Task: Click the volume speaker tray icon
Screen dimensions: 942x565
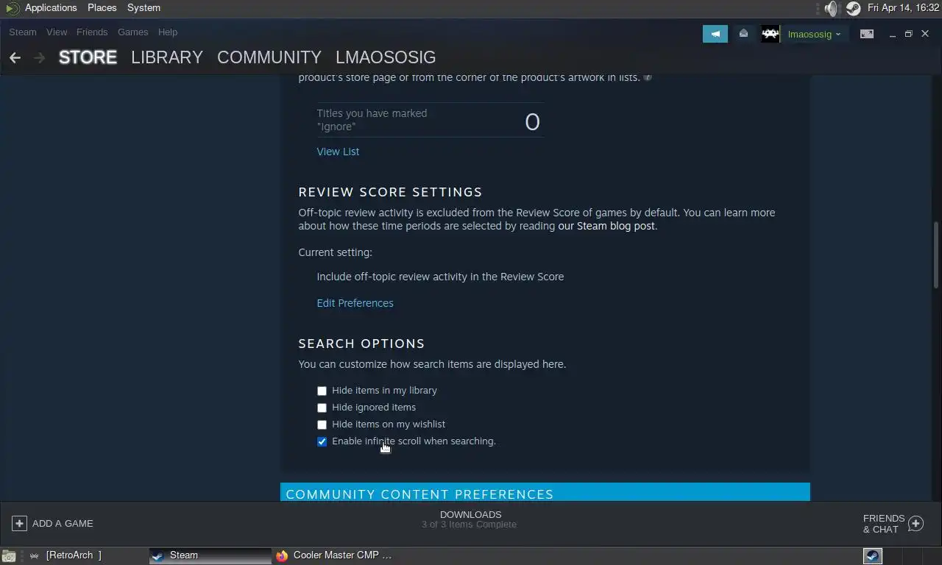Action: click(x=831, y=8)
